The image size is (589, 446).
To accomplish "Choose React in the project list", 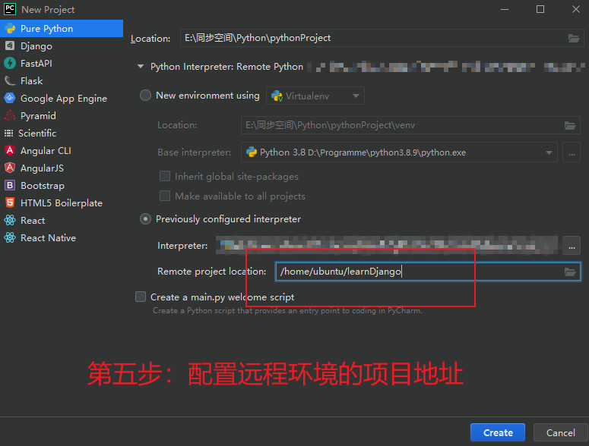I will click(62, 221).
